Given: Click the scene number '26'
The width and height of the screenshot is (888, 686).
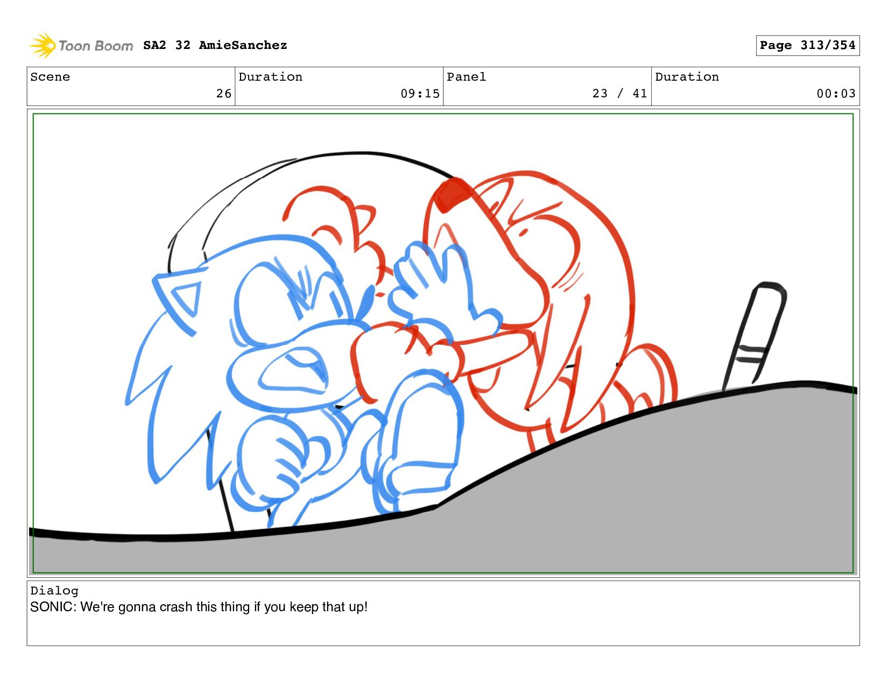Looking at the screenshot, I should [x=224, y=94].
